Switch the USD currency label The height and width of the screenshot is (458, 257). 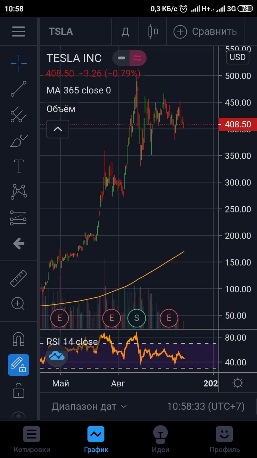coord(237,57)
